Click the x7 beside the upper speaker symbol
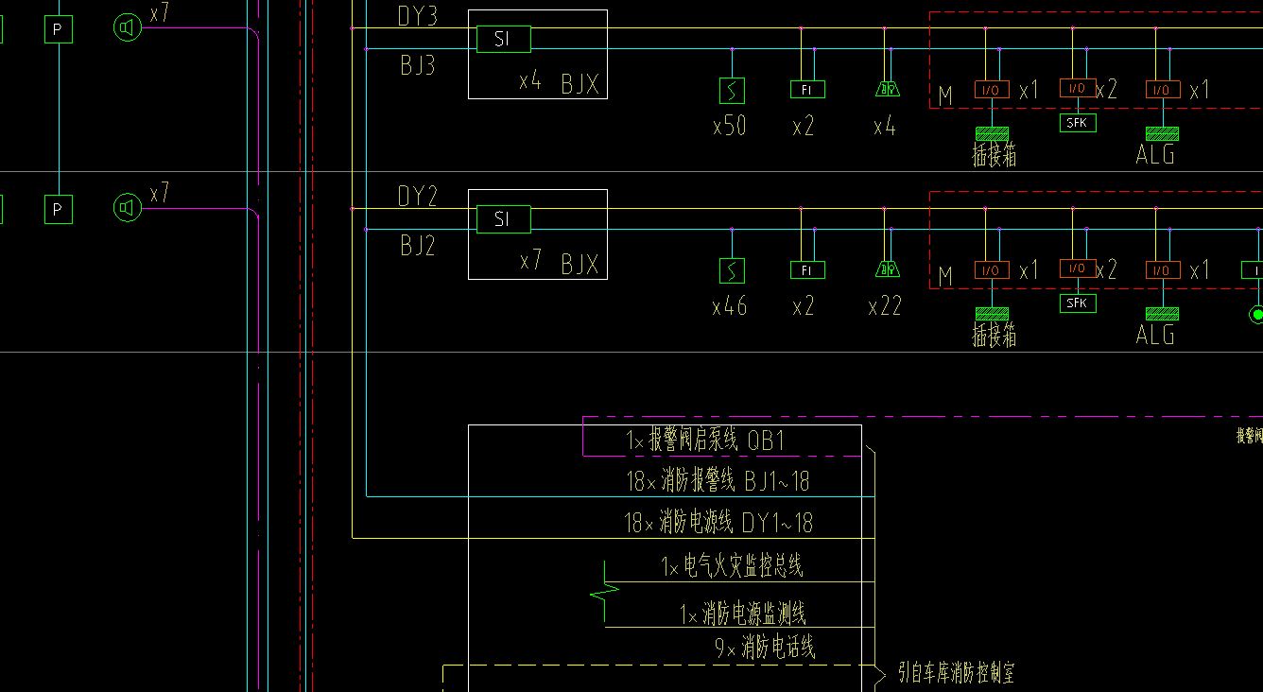Screen dimensions: 1263x692 pos(159,13)
